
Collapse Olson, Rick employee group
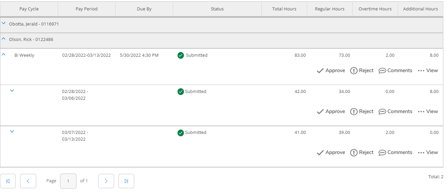tap(4, 39)
